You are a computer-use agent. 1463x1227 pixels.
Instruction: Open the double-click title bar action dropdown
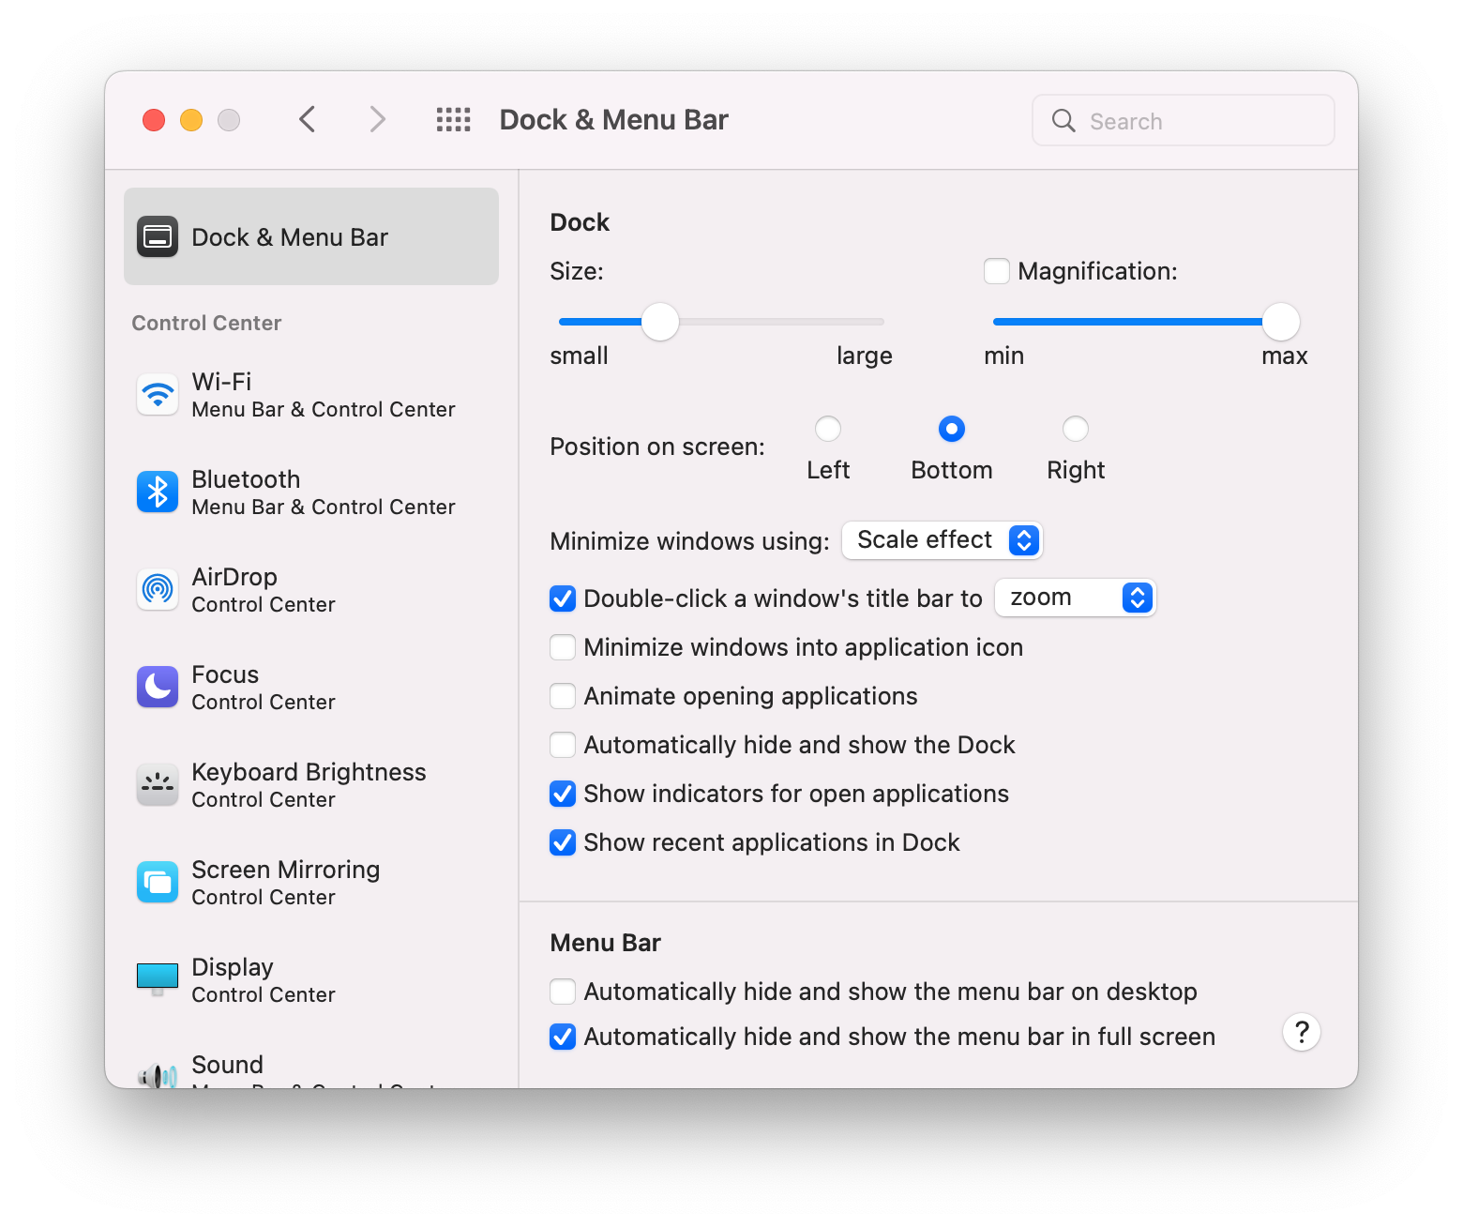click(x=1075, y=598)
